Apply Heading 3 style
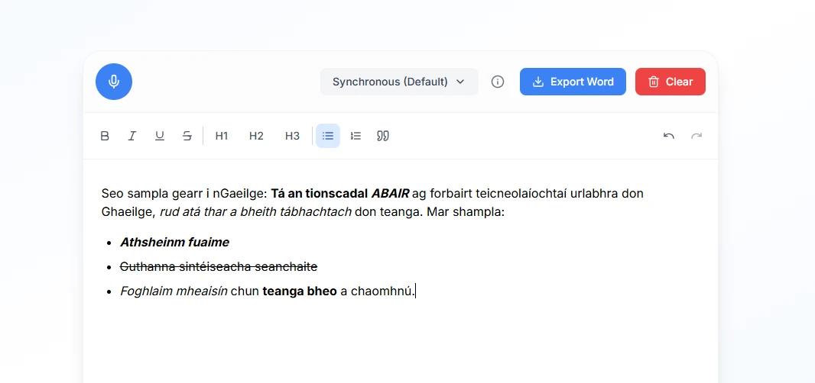This screenshot has width=815, height=383. click(292, 136)
